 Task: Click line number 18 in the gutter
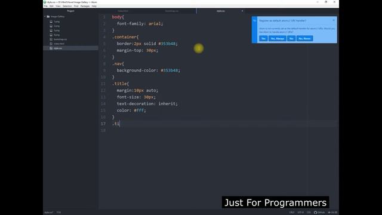103,130
